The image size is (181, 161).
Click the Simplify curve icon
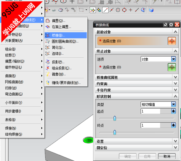tap(48, 47)
